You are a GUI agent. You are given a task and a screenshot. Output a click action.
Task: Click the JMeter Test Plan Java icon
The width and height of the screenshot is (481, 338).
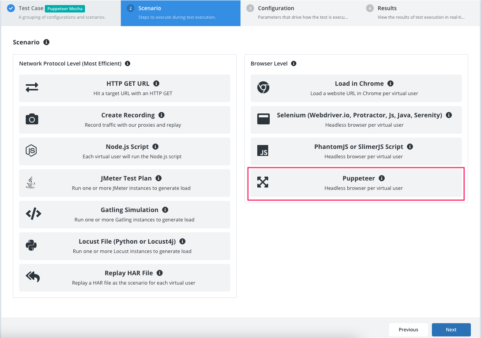pyautogui.click(x=30, y=182)
